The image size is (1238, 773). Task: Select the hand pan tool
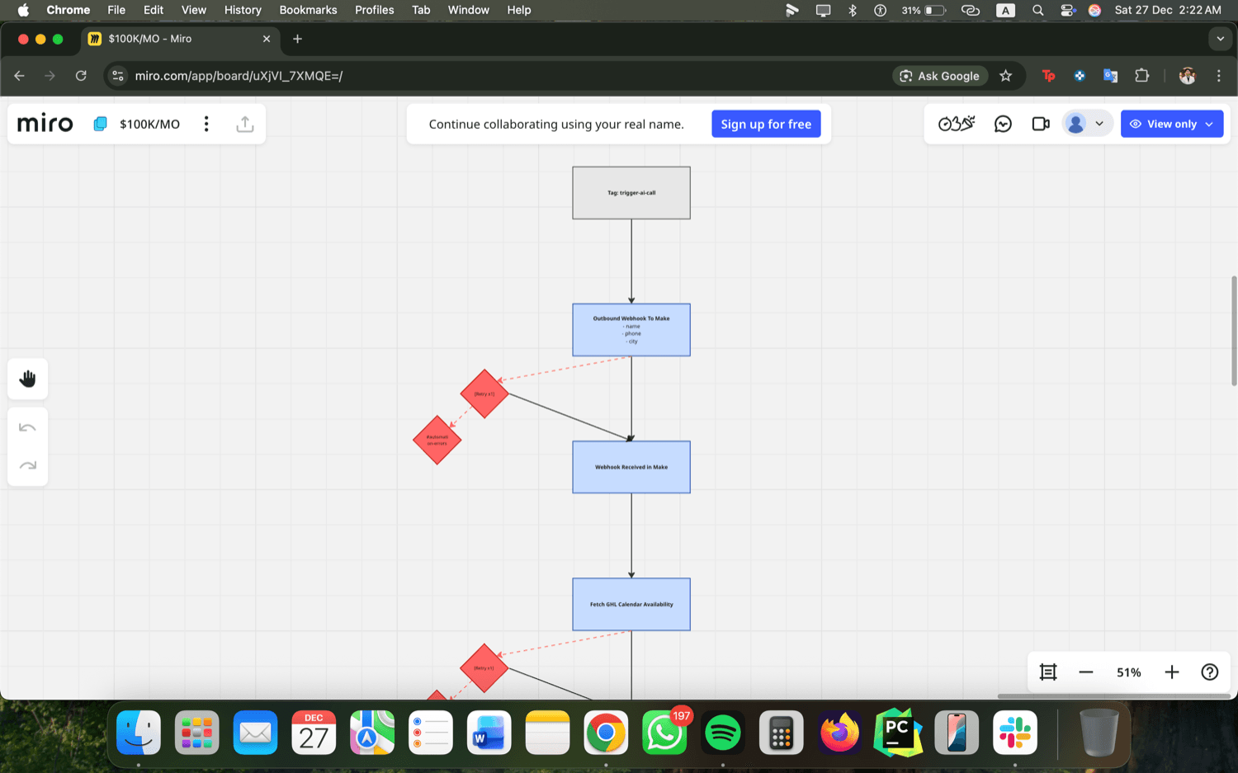(x=28, y=379)
